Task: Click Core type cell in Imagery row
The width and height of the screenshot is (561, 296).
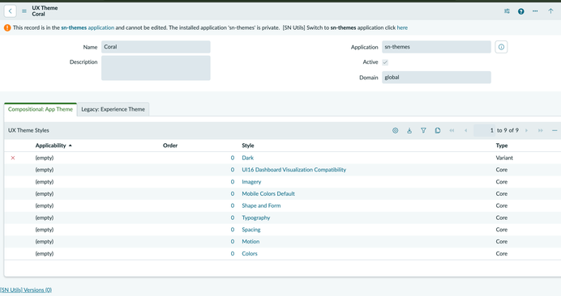Action: click(502, 182)
